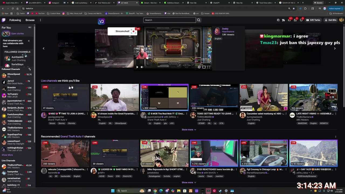The height and width of the screenshot is (194, 345).
Task: Enter fullscreen on the featured stream
Action: (x=209, y=67)
